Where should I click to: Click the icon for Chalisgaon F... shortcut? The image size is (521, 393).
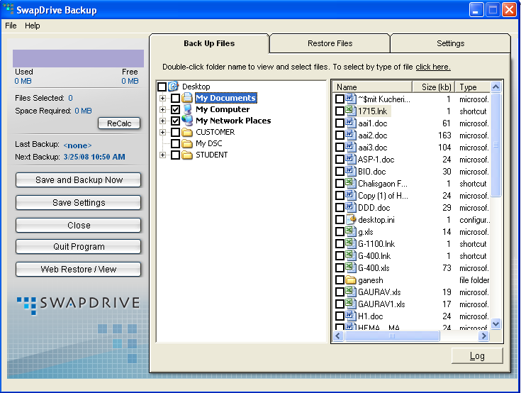(350, 183)
